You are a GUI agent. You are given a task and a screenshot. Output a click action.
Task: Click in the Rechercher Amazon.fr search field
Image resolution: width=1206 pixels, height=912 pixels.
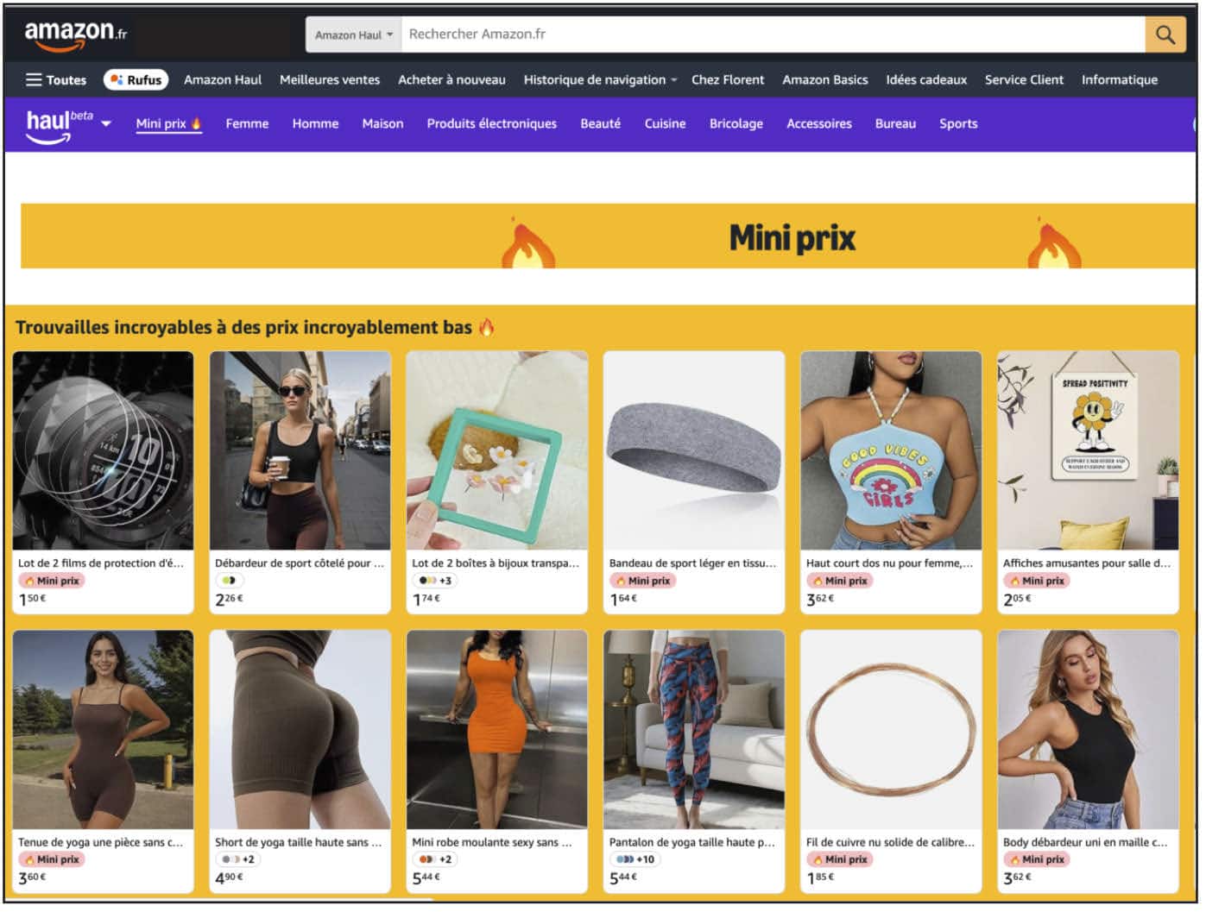click(x=773, y=35)
